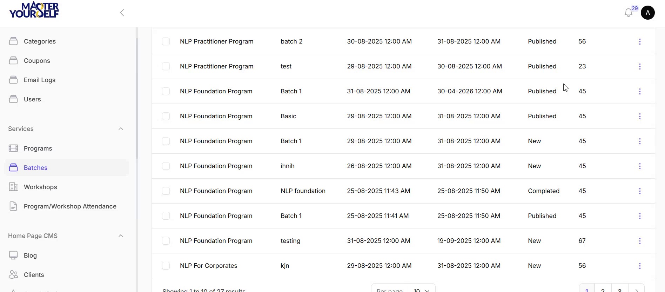Open the user avatar menu 'A'

click(647, 13)
